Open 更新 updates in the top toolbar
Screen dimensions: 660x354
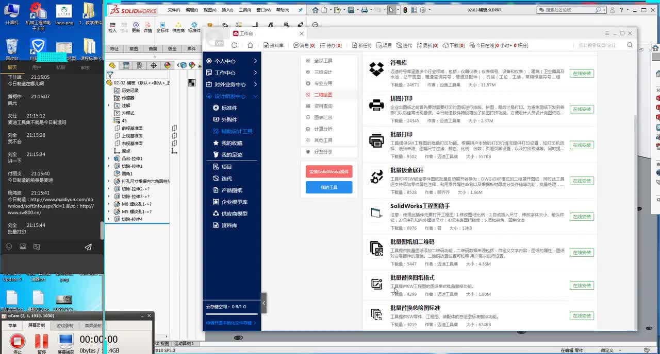pyautogui.click(x=427, y=45)
